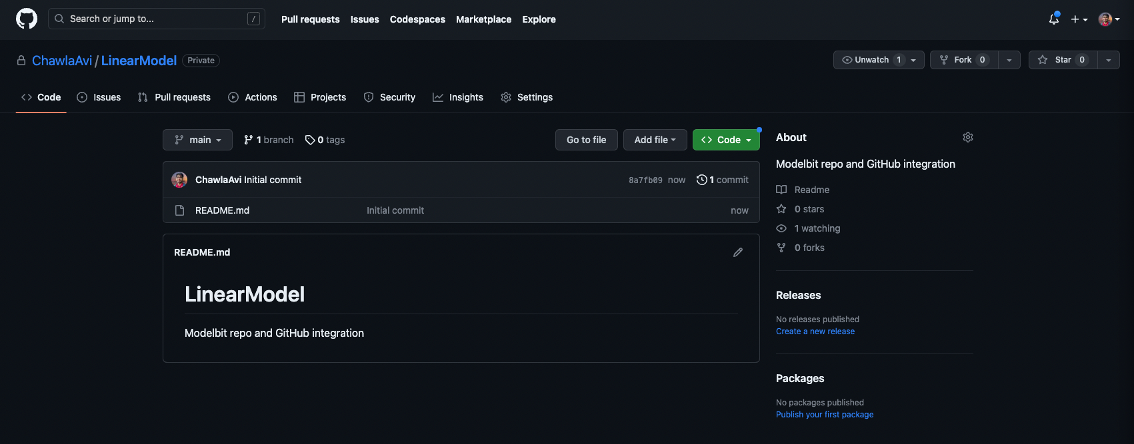Click the commit history clock icon
Image resolution: width=1134 pixels, height=444 pixels.
701,180
